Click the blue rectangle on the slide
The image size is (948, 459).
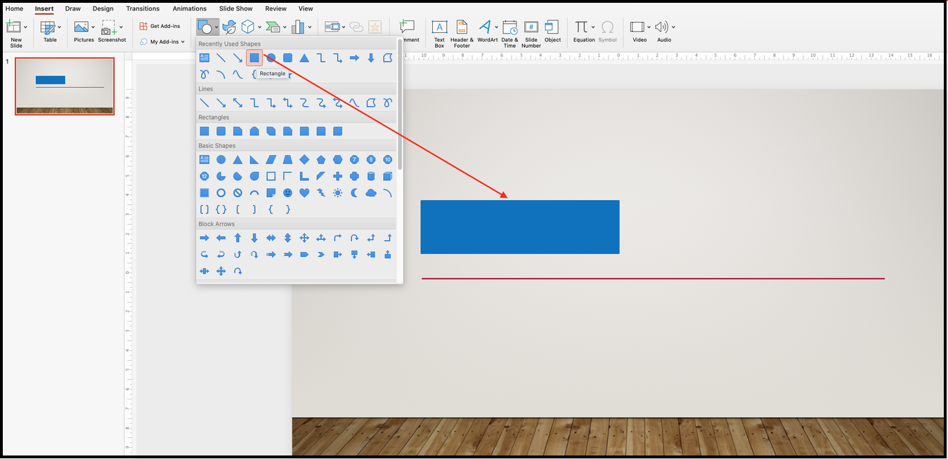(x=519, y=227)
